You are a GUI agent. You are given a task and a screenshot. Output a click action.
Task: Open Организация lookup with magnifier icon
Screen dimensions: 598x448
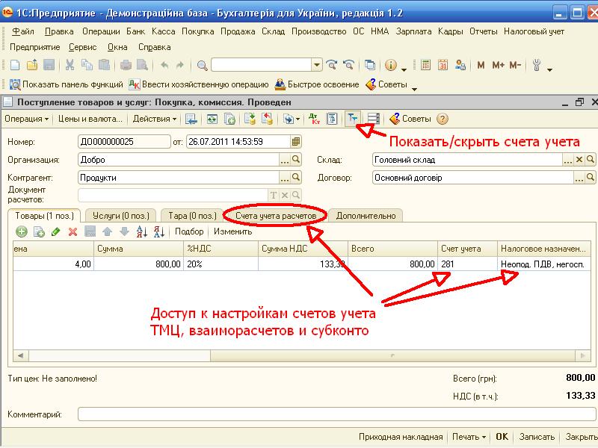pos(296,160)
